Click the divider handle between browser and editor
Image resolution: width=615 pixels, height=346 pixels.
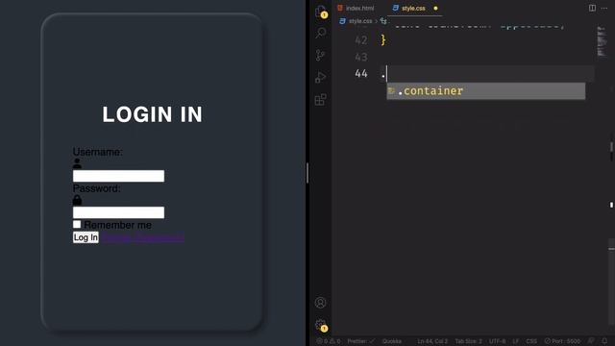pyautogui.click(x=307, y=173)
